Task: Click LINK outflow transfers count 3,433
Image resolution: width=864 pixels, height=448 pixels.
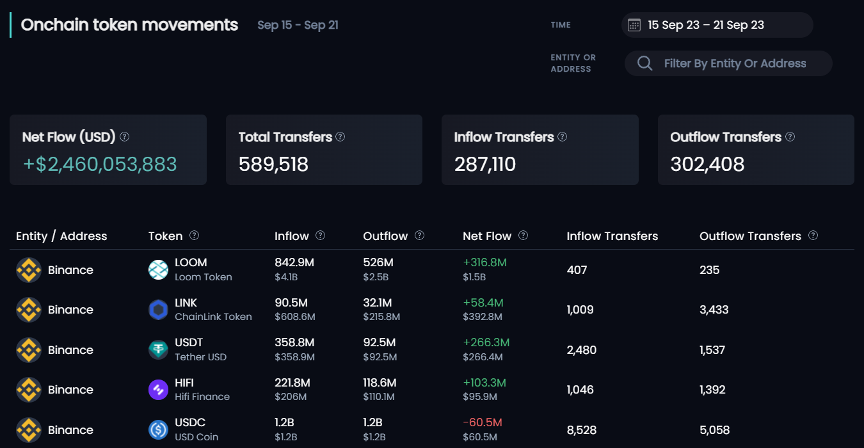Action: (x=714, y=310)
